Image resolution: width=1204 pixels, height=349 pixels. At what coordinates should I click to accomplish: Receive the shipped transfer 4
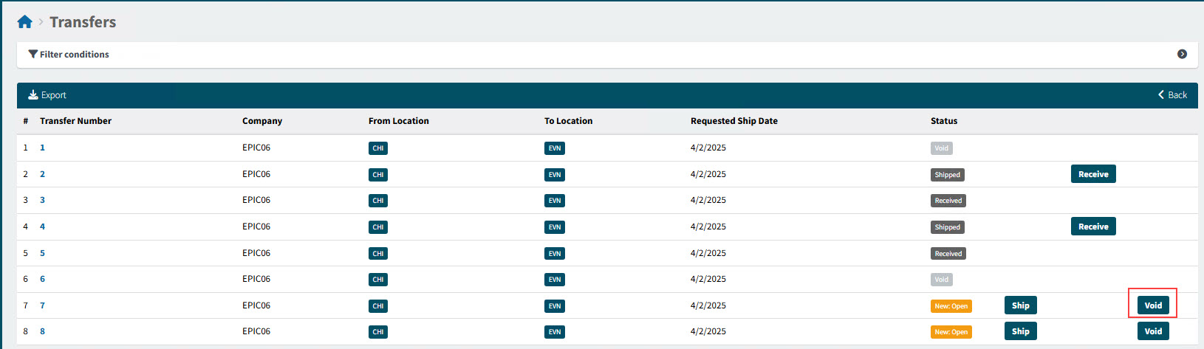coord(1093,227)
